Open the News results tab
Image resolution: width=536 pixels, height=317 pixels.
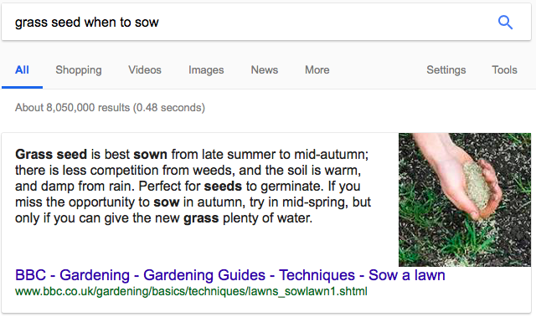pyautogui.click(x=265, y=70)
